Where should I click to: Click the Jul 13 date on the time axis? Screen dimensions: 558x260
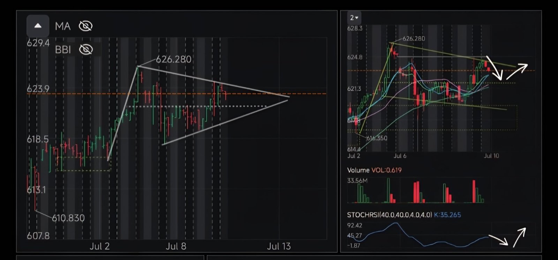tap(279, 246)
